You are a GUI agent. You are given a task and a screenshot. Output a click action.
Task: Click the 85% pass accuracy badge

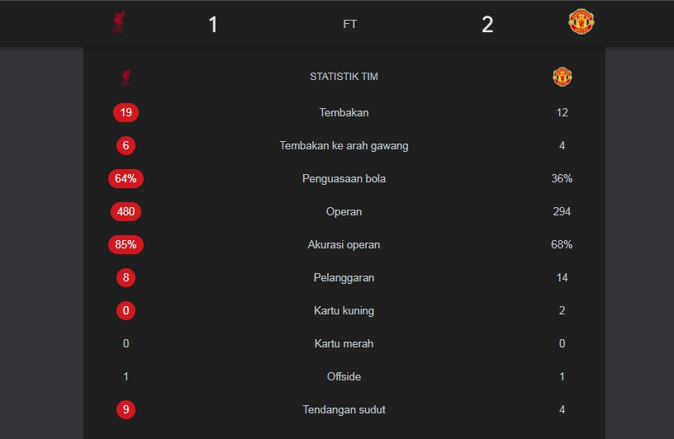coord(126,244)
